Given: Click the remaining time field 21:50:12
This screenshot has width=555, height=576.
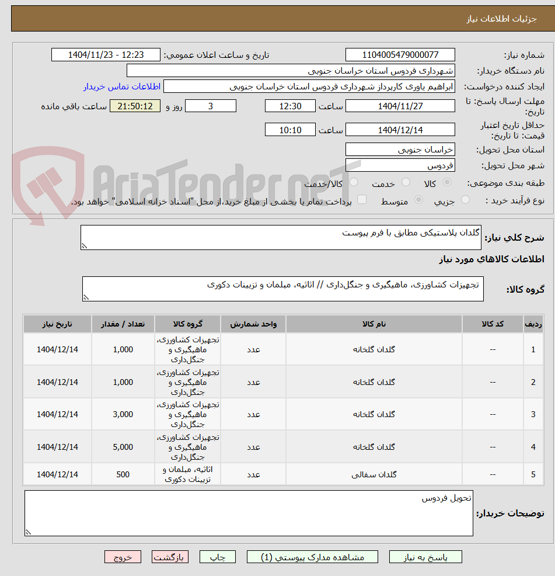Looking at the screenshot, I should [135, 106].
